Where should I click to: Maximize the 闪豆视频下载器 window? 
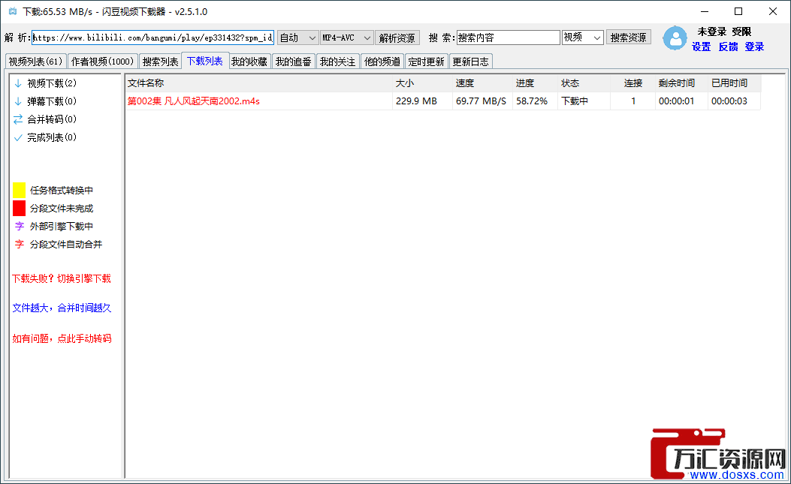[x=738, y=11]
